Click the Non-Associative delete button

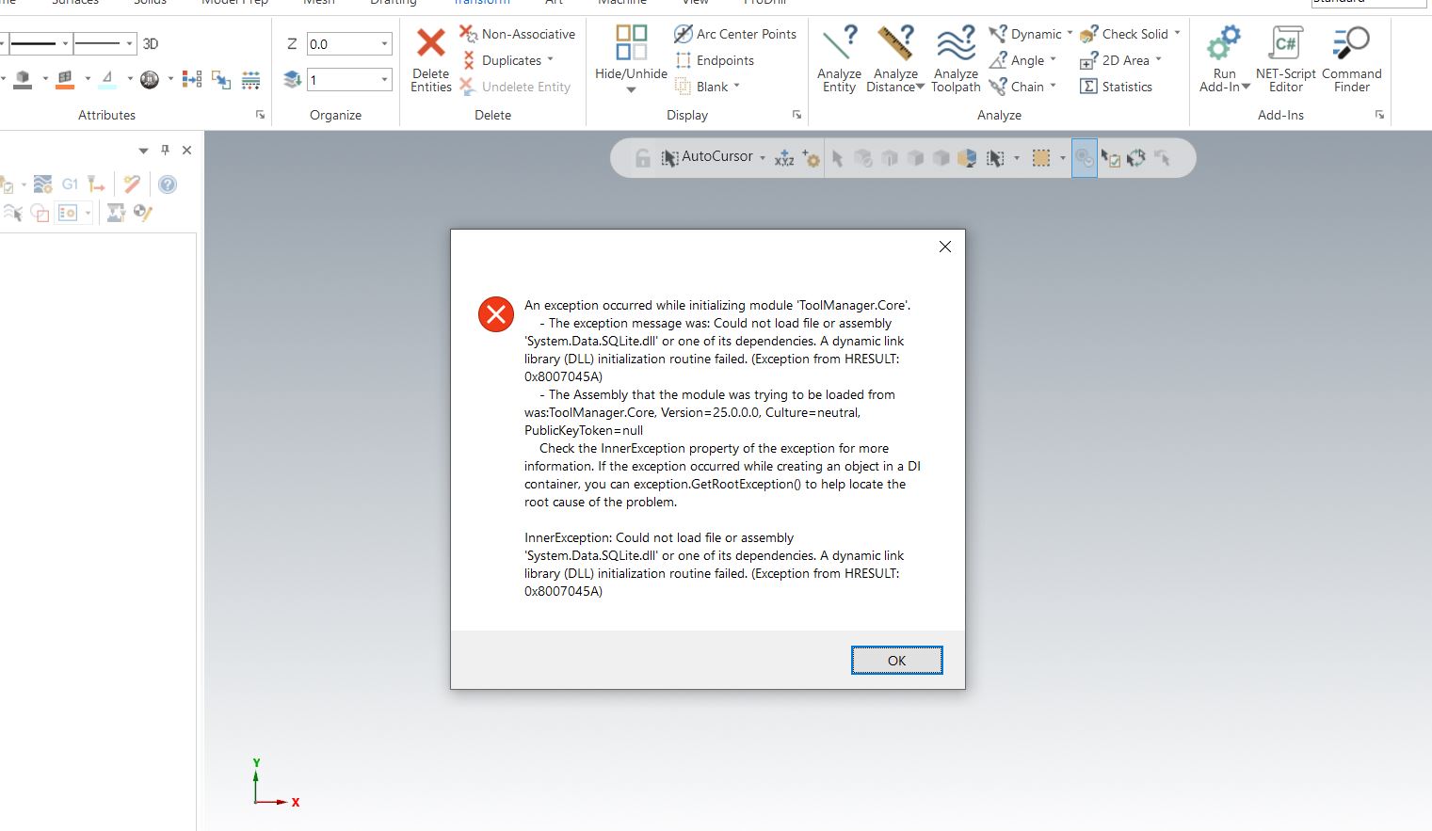coord(518,34)
